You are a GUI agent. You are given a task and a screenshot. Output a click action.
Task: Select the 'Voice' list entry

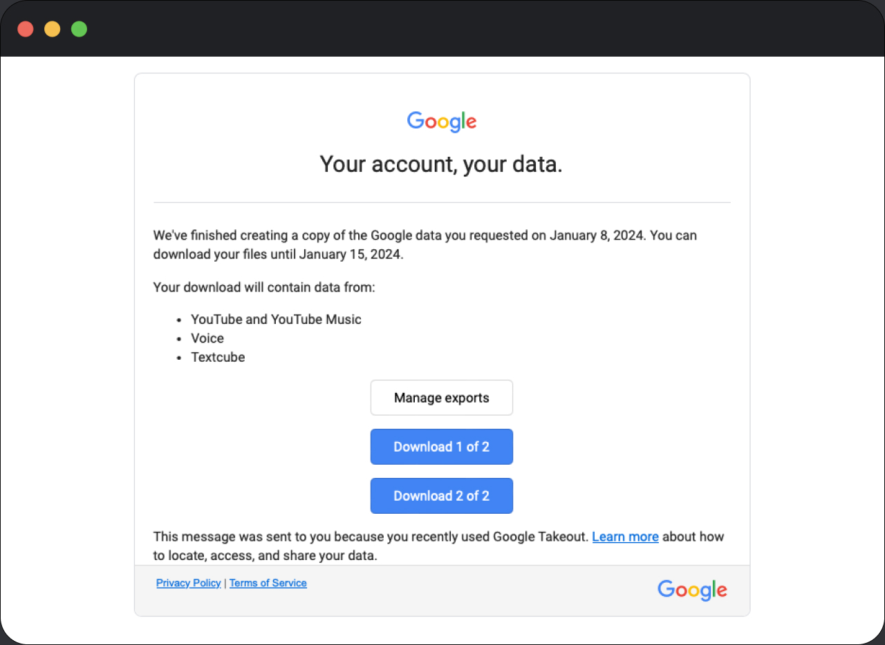click(x=207, y=338)
